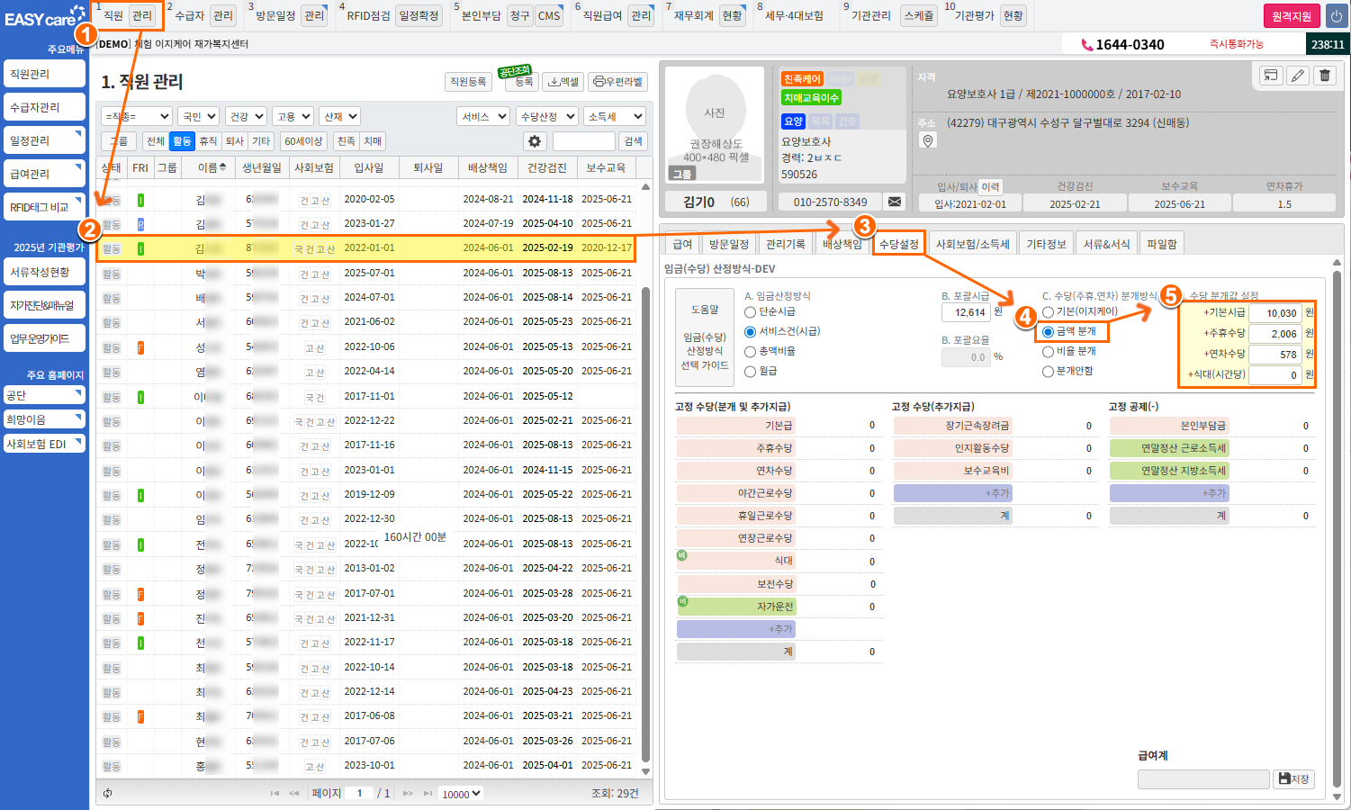This screenshot has height=810, width=1351.
Task: Click the pencil edit icon in staff detail
Action: (1298, 76)
